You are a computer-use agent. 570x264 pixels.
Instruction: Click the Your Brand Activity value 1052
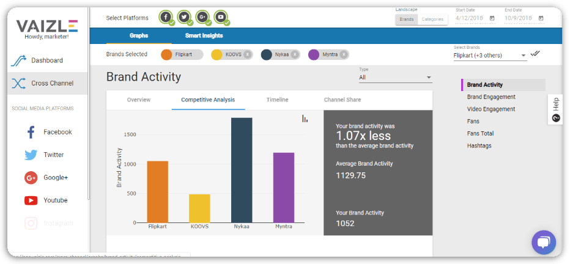[345, 223]
